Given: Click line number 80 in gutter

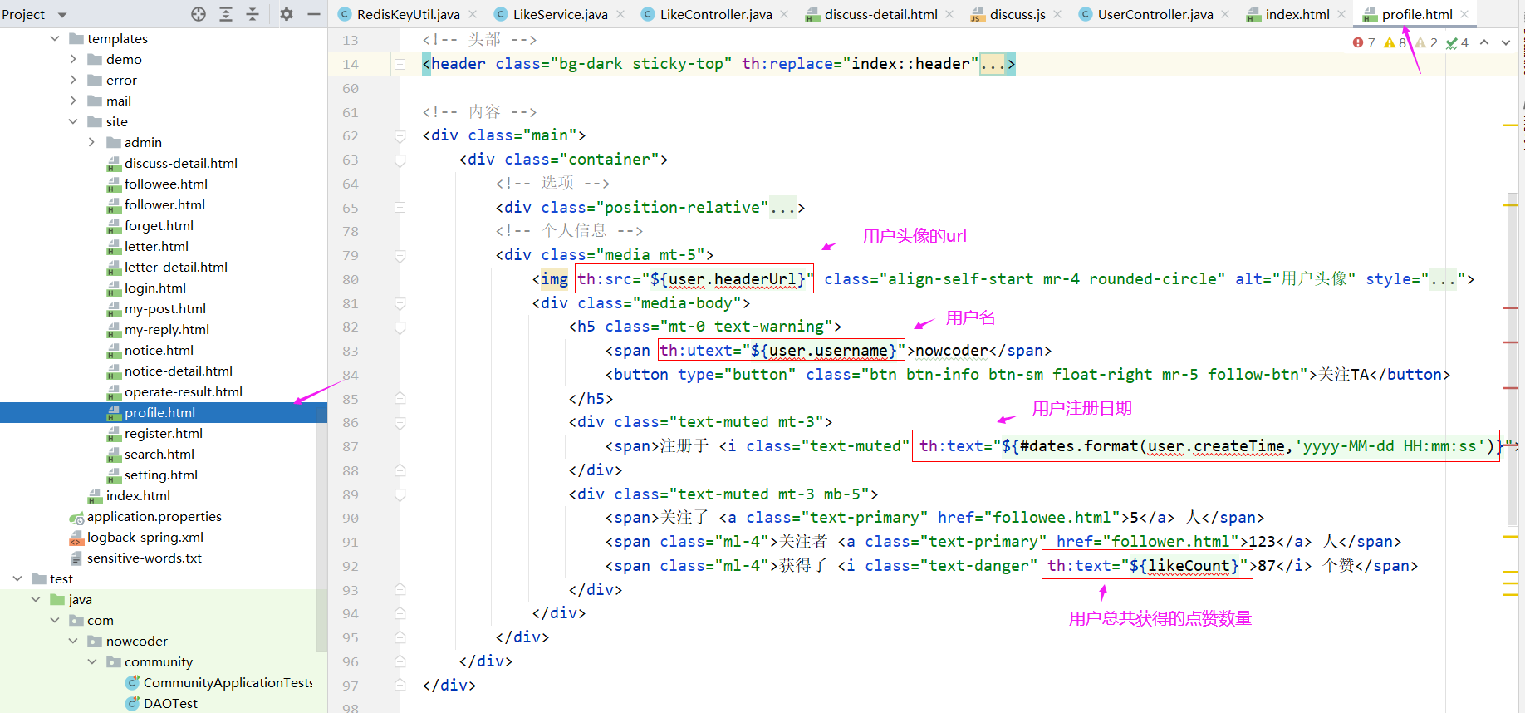Looking at the screenshot, I should pos(351,279).
